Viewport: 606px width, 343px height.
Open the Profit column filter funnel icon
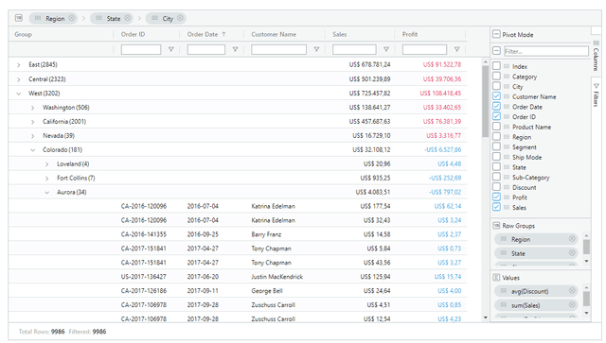point(456,49)
